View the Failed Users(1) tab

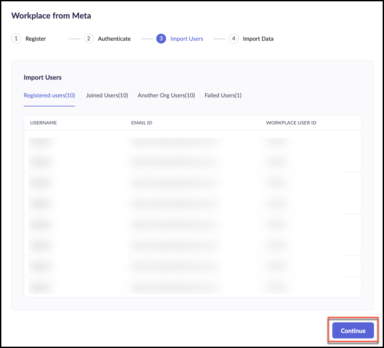coord(223,95)
